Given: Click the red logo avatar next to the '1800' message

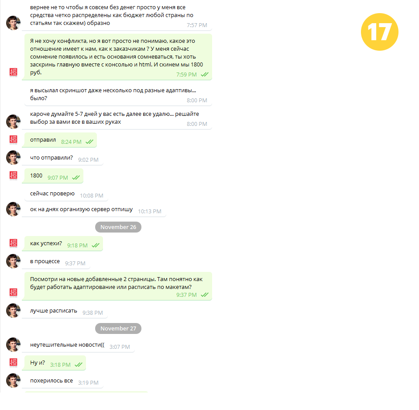Looking at the screenshot, I should point(14,176).
